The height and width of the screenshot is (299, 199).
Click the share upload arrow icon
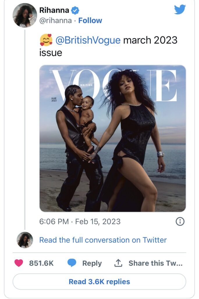coord(118,263)
